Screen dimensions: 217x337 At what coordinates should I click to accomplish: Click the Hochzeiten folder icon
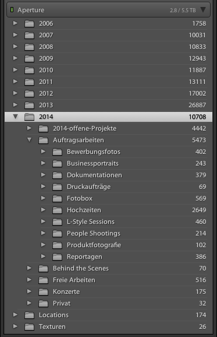pos(57,210)
